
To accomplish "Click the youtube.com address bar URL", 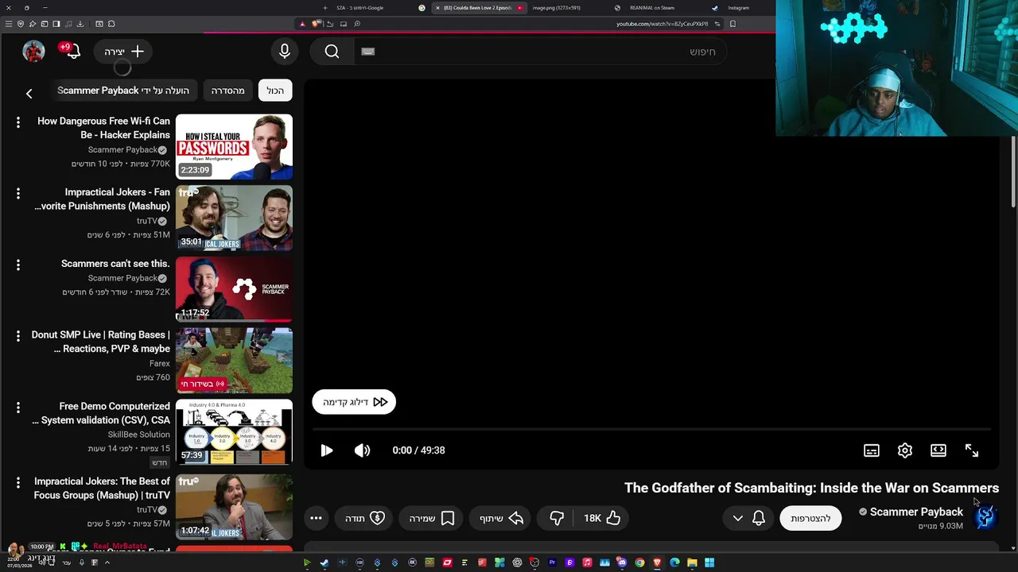I will [662, 24].
